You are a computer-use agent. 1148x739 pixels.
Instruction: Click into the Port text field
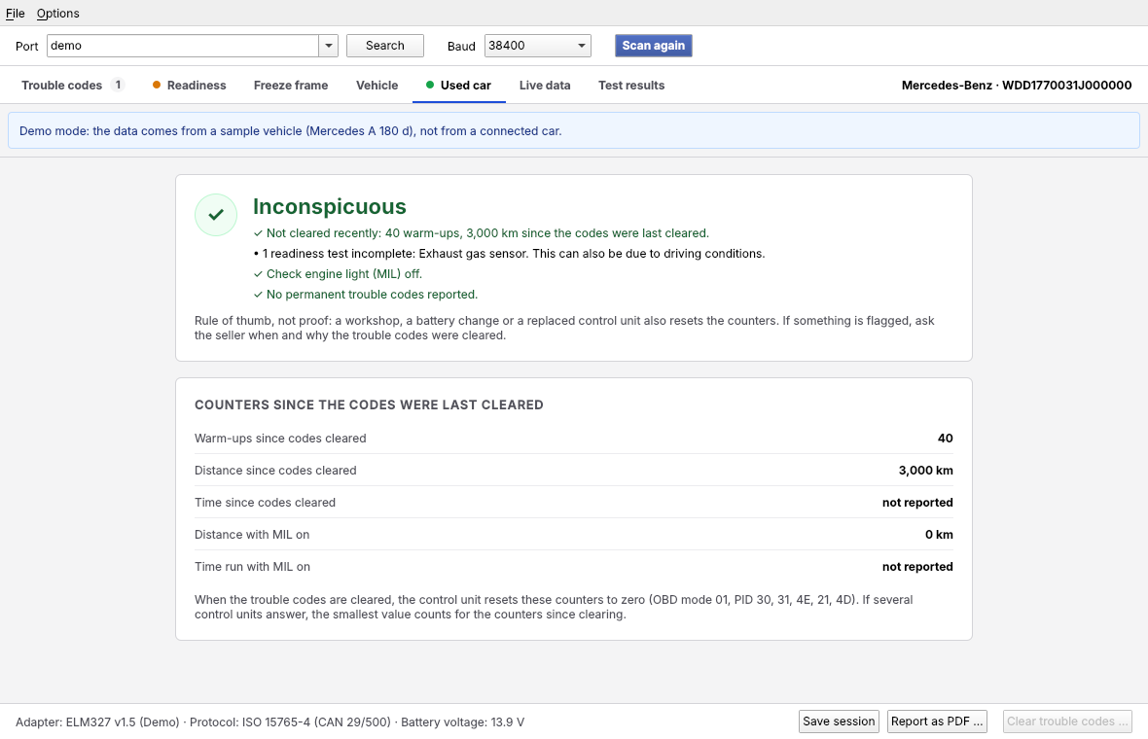(183, 46)
